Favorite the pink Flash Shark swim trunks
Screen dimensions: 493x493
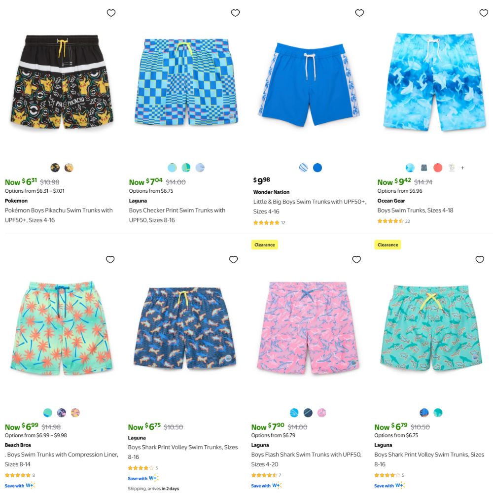coord(356,259)
